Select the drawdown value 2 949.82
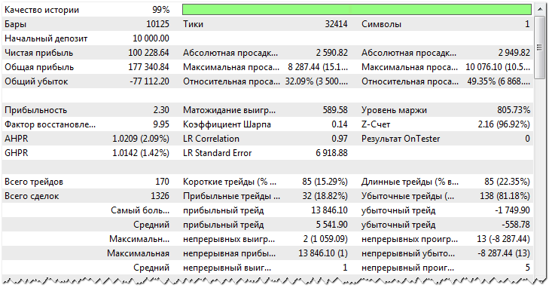The width and height of the screenshot is (549, 291). (514, 53)
